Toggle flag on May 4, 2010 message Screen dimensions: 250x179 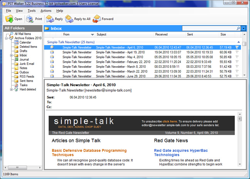pos(237,57)
